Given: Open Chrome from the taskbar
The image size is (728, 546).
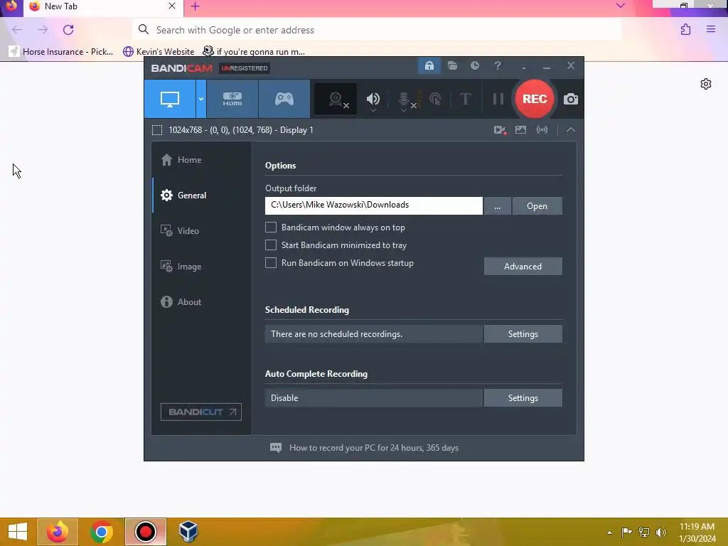Looking at the screenshot, I should (x=102, y=532).
